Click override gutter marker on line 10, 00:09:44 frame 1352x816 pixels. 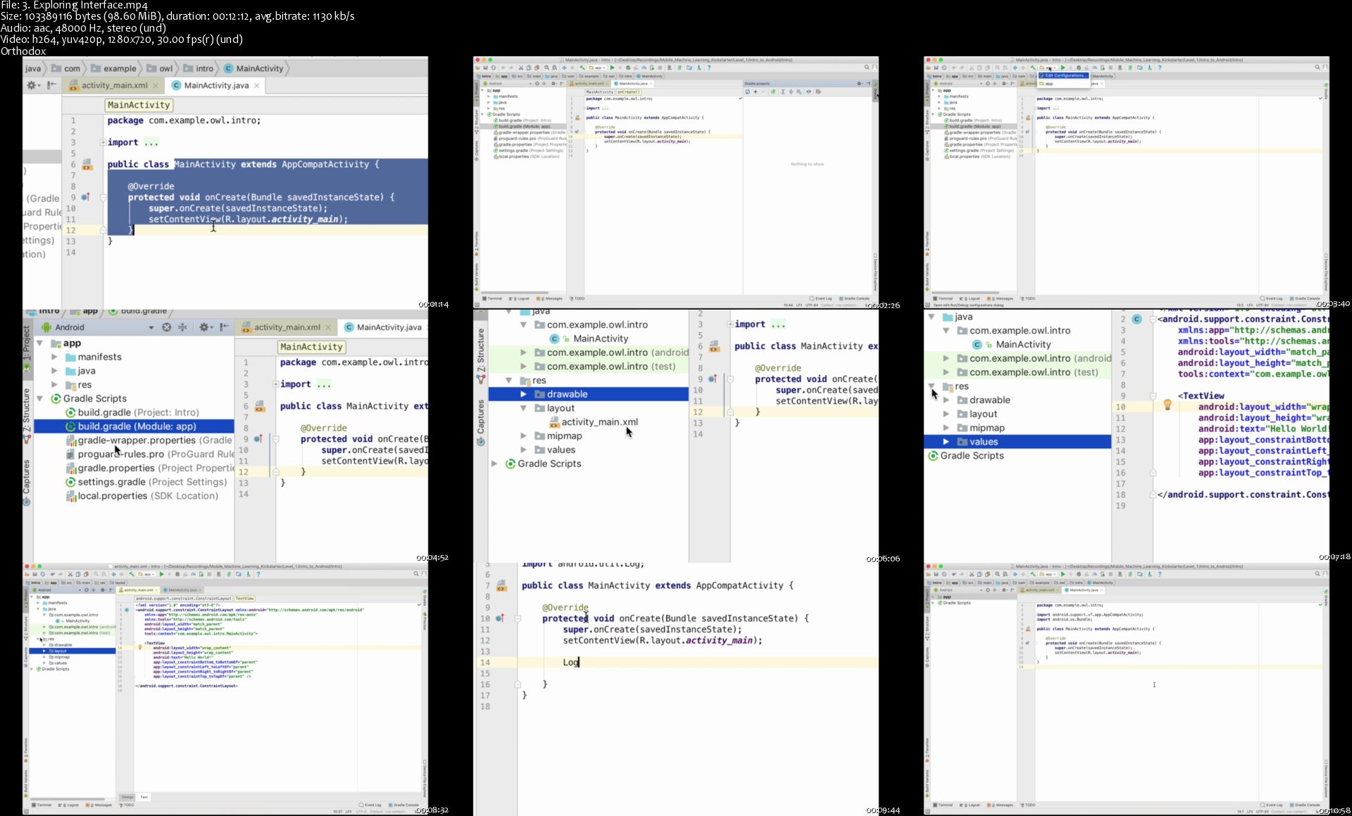coord(500,618)
